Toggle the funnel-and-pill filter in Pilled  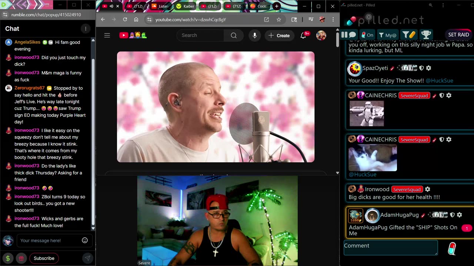[409, 35]
